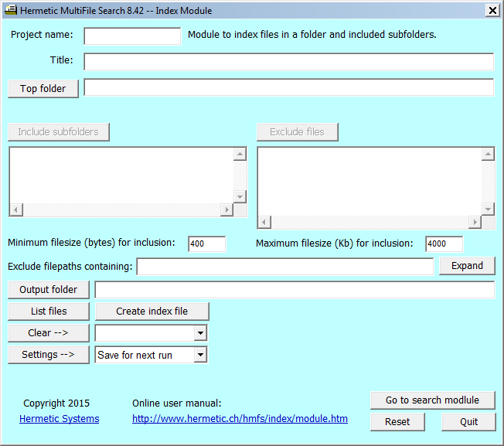Click the down arrow of exclude files scrollbar
This screenshot has width=504, height=446.
point(488,209)
